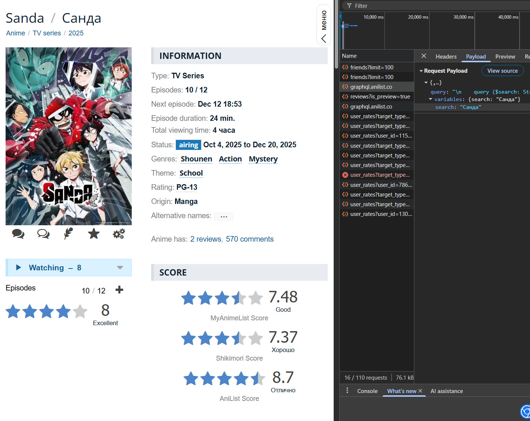Open the gears settings icon under the poster
The image size is (530, 421).
[x=119, y=234]
